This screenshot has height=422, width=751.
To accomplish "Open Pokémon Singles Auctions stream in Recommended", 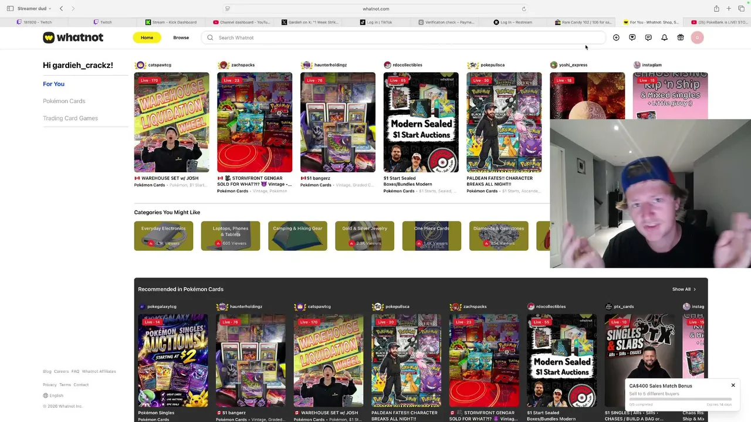I will [172, 360].
